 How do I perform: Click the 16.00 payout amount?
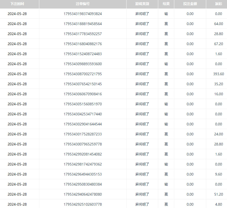coord(218,94)
